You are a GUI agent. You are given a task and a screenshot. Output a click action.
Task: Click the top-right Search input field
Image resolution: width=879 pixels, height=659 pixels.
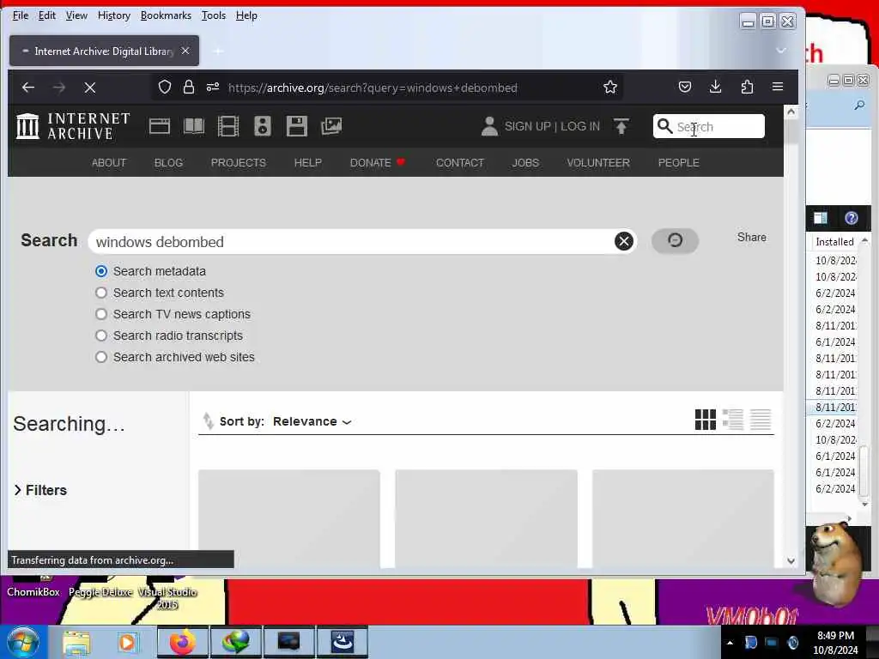pos(708,126)
